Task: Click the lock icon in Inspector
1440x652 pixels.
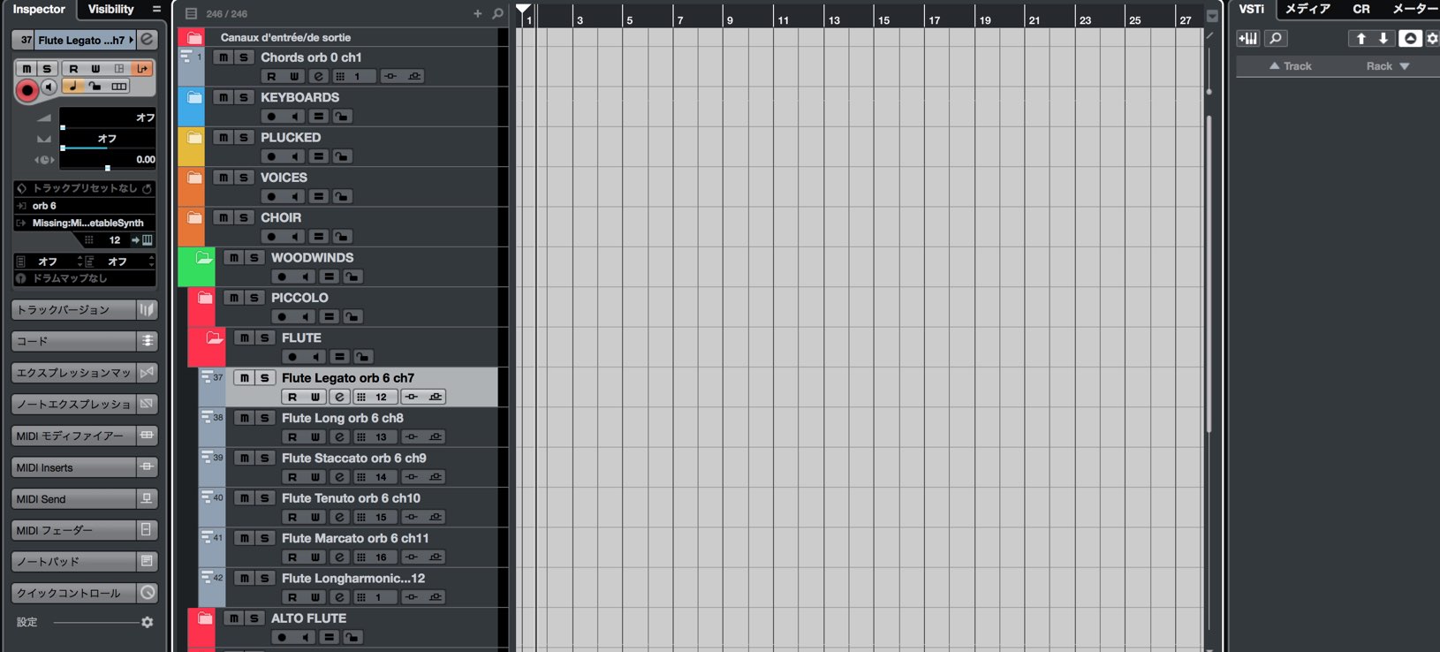Action: pos(95,87)
